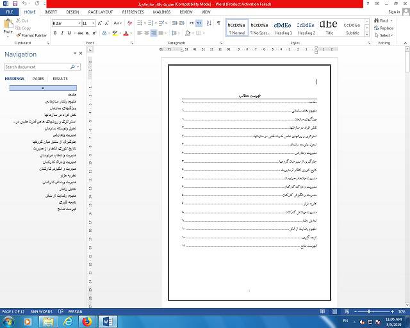Viewport: 410px width, 328px height.
Task: Open the FILE tab
Action: click(x=10, y=12)
